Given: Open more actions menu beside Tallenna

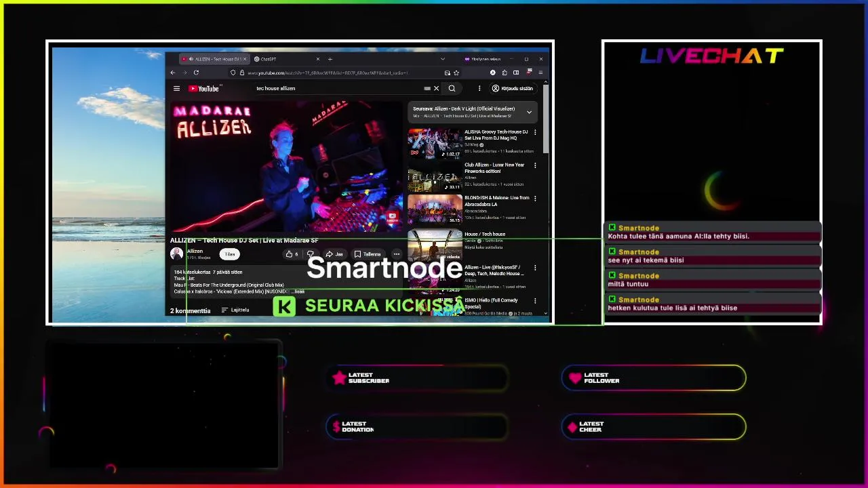Looking at the screenshot, I should (397, 254).
